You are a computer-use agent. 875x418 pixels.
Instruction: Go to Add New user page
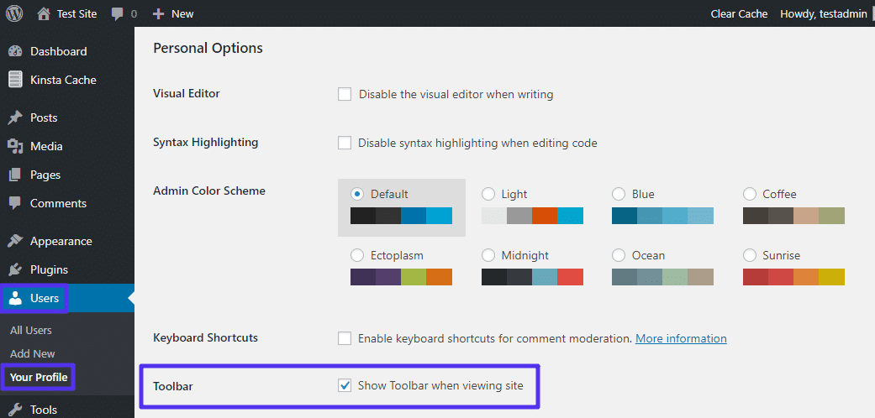(x=33, y=353)
